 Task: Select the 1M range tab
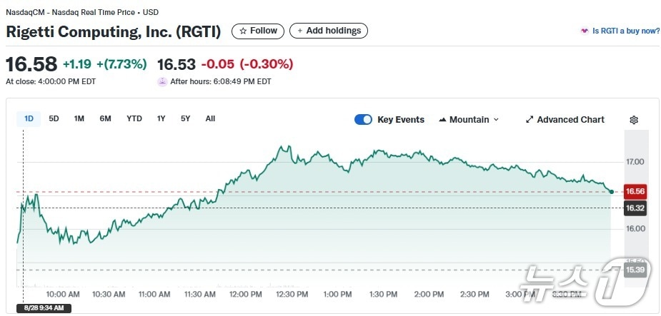coord(79,118)
